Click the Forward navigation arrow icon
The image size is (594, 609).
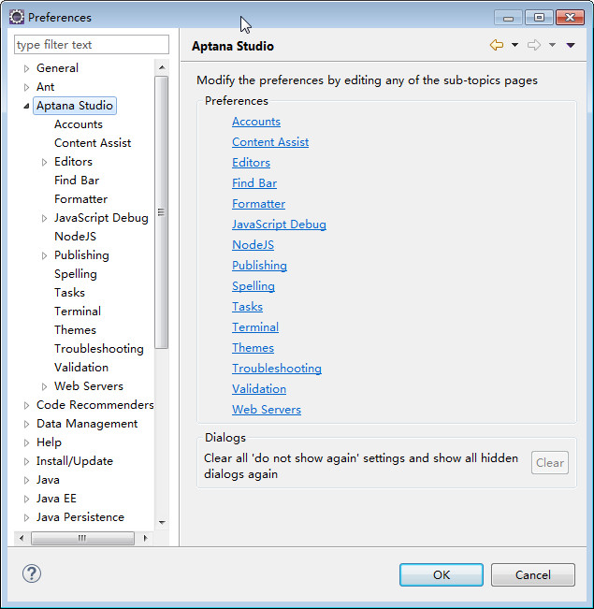[534, 45]
